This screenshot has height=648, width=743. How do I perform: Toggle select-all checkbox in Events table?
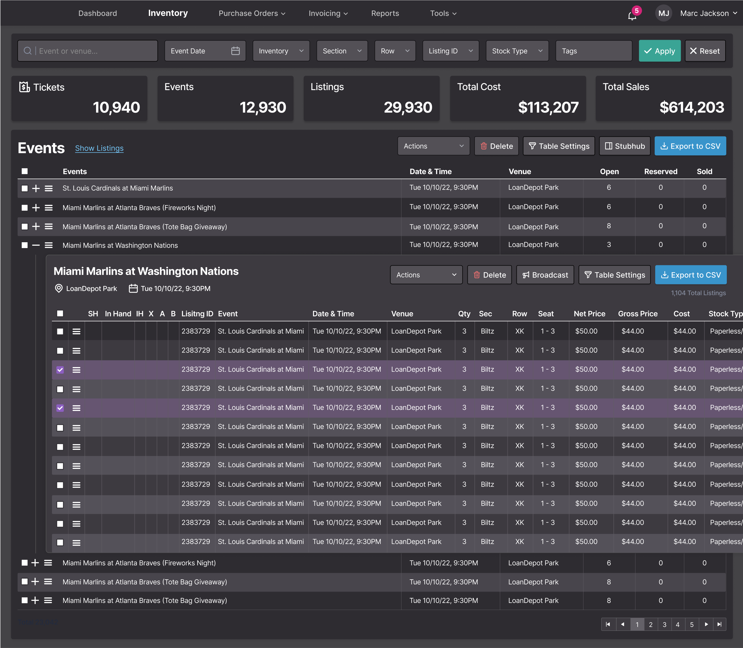[x=25, y=171]
